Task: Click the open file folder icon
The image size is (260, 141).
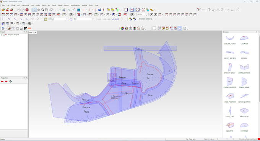Action: [x=3, y=10]
